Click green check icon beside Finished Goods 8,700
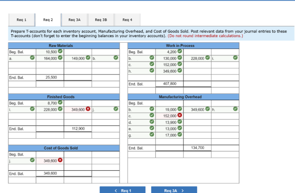The height and width of the screenshot is (193, 295). (x=60, y=102)
